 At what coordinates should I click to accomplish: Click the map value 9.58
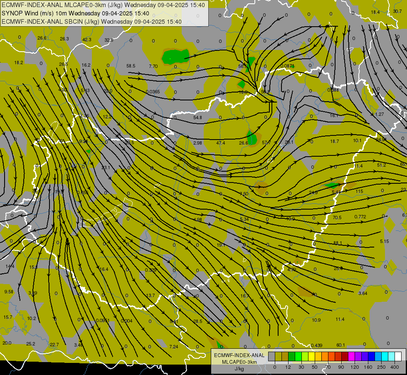coord(9,292)
